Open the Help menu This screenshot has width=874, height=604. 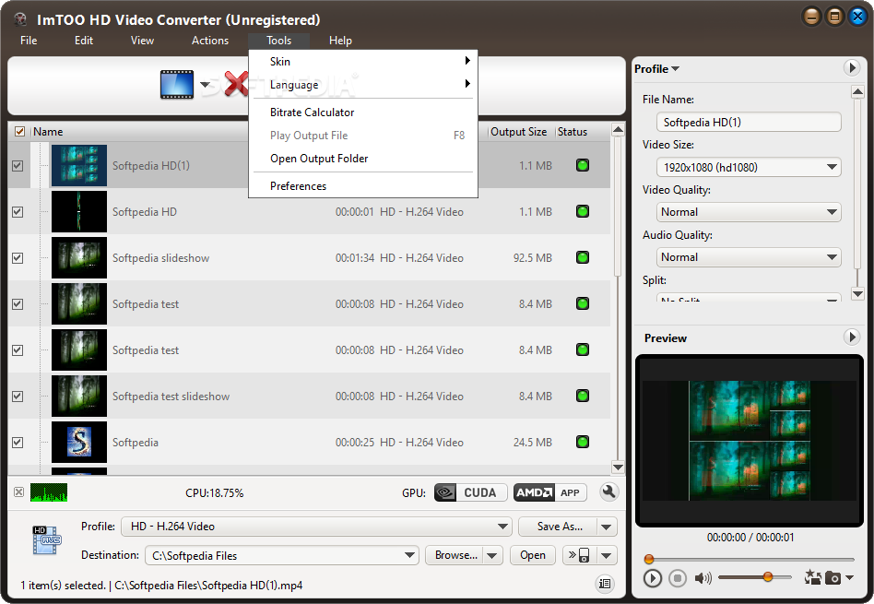[340, 41]
